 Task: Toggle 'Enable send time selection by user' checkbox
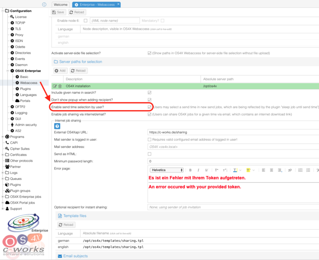click(x=150, y=107)
